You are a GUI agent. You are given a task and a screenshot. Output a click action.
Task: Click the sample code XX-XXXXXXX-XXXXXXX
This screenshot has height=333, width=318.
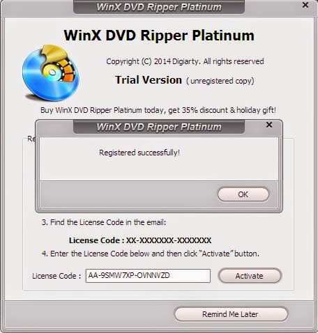tap(169, 240)
